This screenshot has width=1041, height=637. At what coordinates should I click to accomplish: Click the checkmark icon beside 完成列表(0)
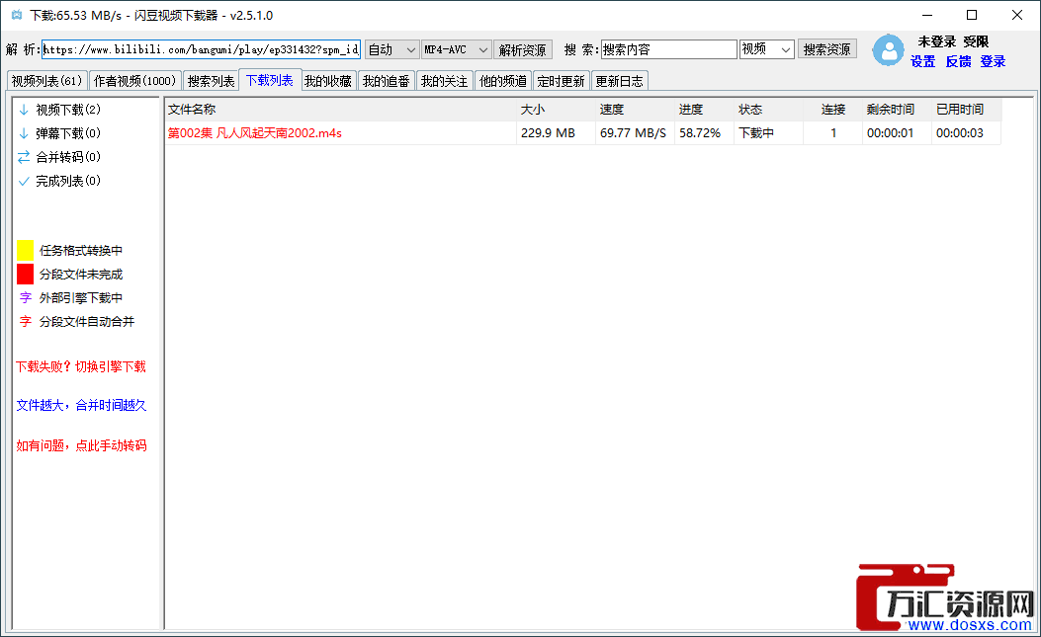pyautogui.click(x=24, y=181)
